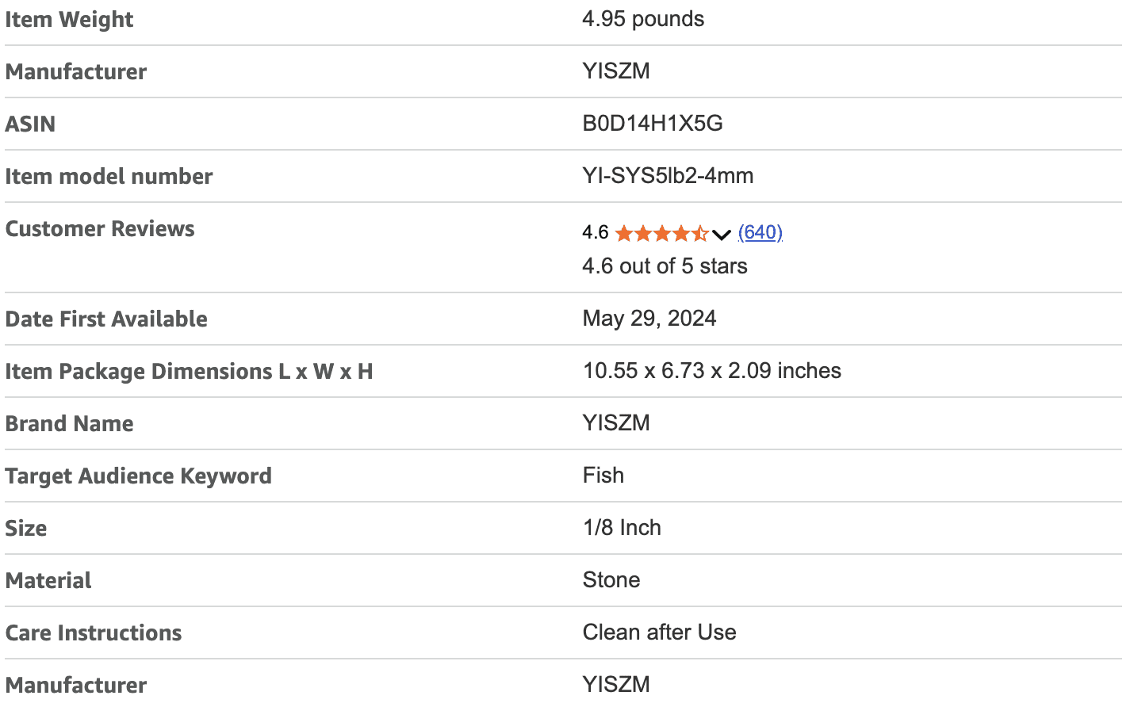Click the May 29, 2024 date
Screen dimensions: 1134x707
tap(649, 319)
